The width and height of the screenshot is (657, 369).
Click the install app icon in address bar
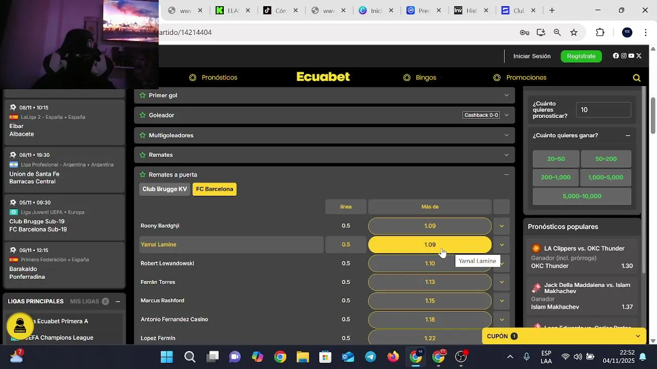click(541, 32)
